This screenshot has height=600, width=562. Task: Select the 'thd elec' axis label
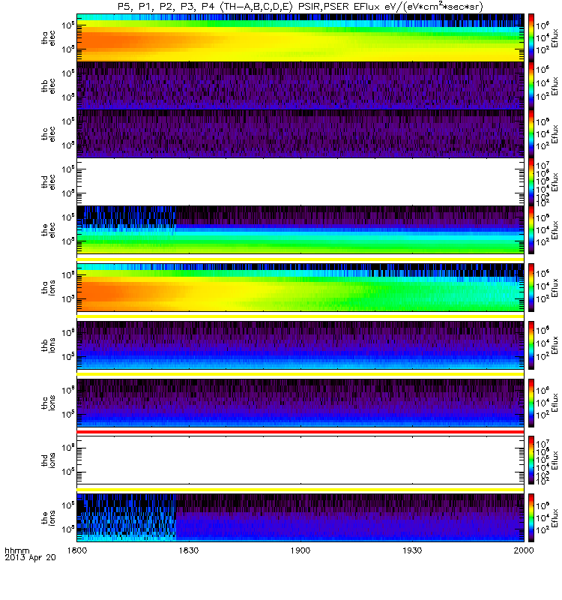[x=48, y=181]
